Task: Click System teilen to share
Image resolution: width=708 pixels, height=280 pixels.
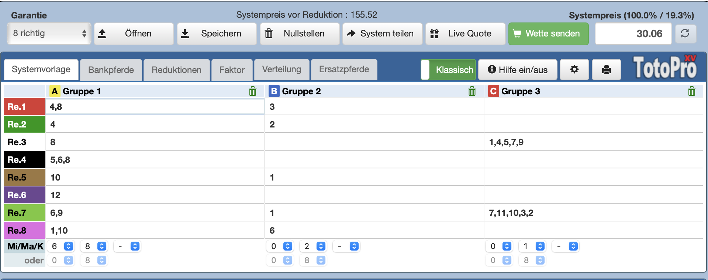Action: 383,34
